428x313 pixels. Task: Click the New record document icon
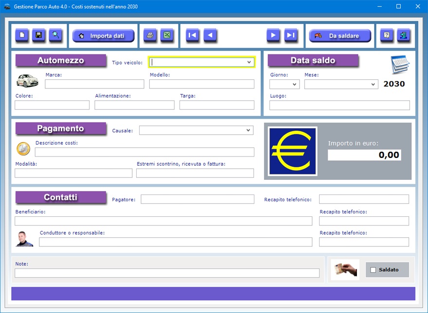coord(22,35)
